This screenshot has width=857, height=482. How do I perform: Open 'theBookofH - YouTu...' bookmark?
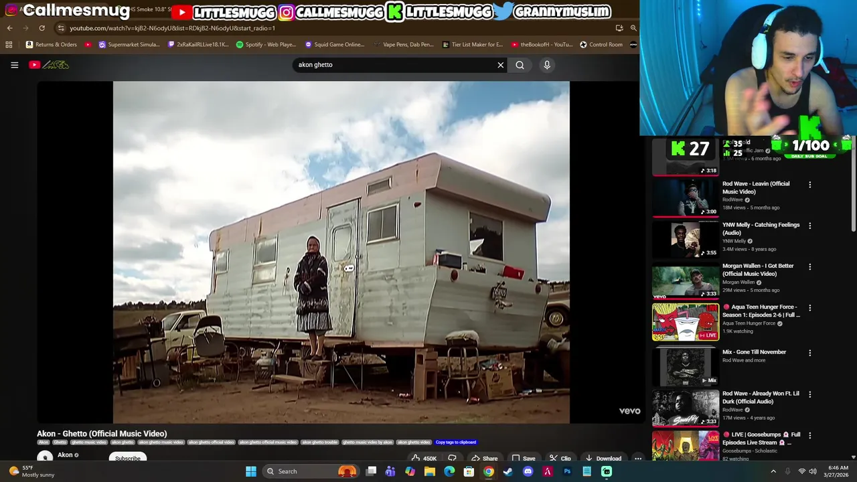pos(542,45)
